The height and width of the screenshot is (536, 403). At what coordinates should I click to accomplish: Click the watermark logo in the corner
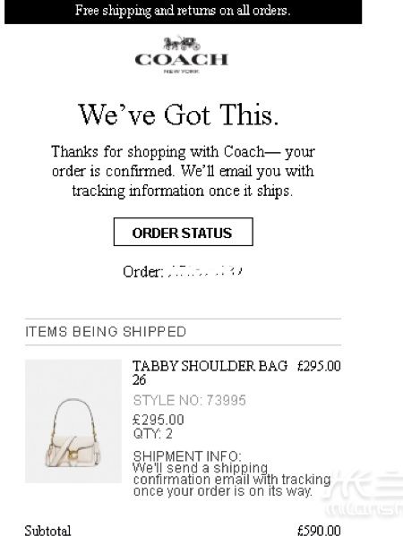tap(363, 494)
